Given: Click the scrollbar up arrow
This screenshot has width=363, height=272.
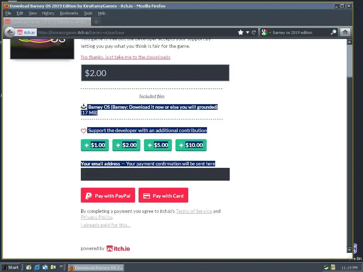Looking at the screenshot, I should pos(350,42).
